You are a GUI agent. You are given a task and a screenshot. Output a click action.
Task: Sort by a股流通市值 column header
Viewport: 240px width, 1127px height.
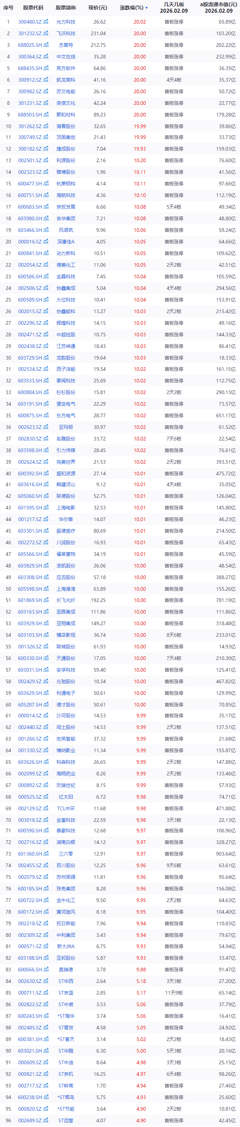(217, 7)
